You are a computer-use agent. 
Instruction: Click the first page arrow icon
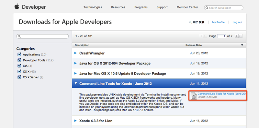click(201, 36)
